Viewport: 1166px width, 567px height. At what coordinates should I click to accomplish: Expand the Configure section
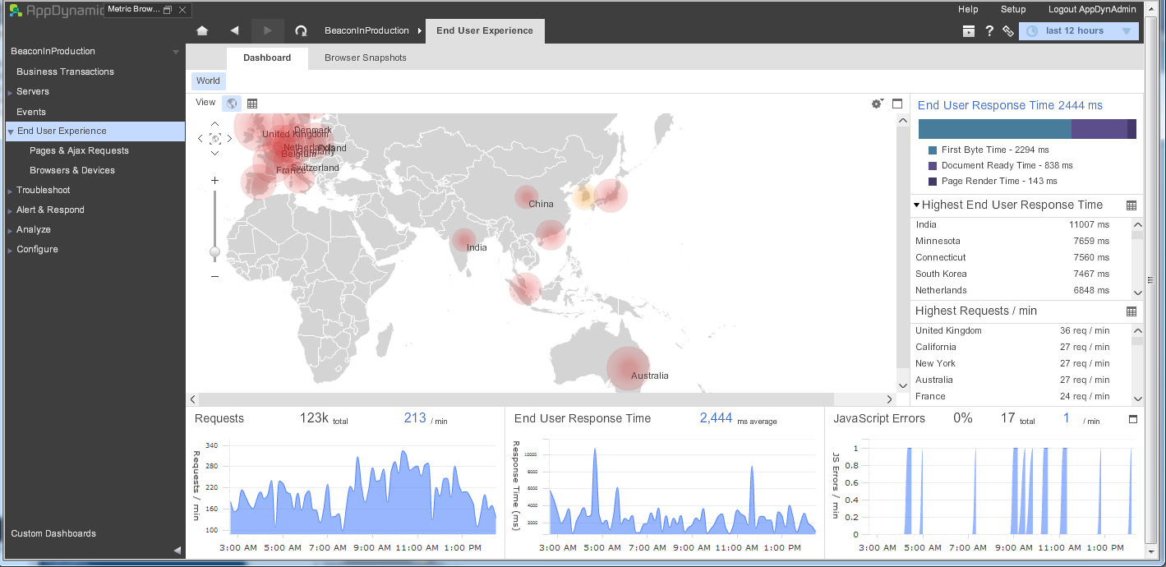(10, 250)
